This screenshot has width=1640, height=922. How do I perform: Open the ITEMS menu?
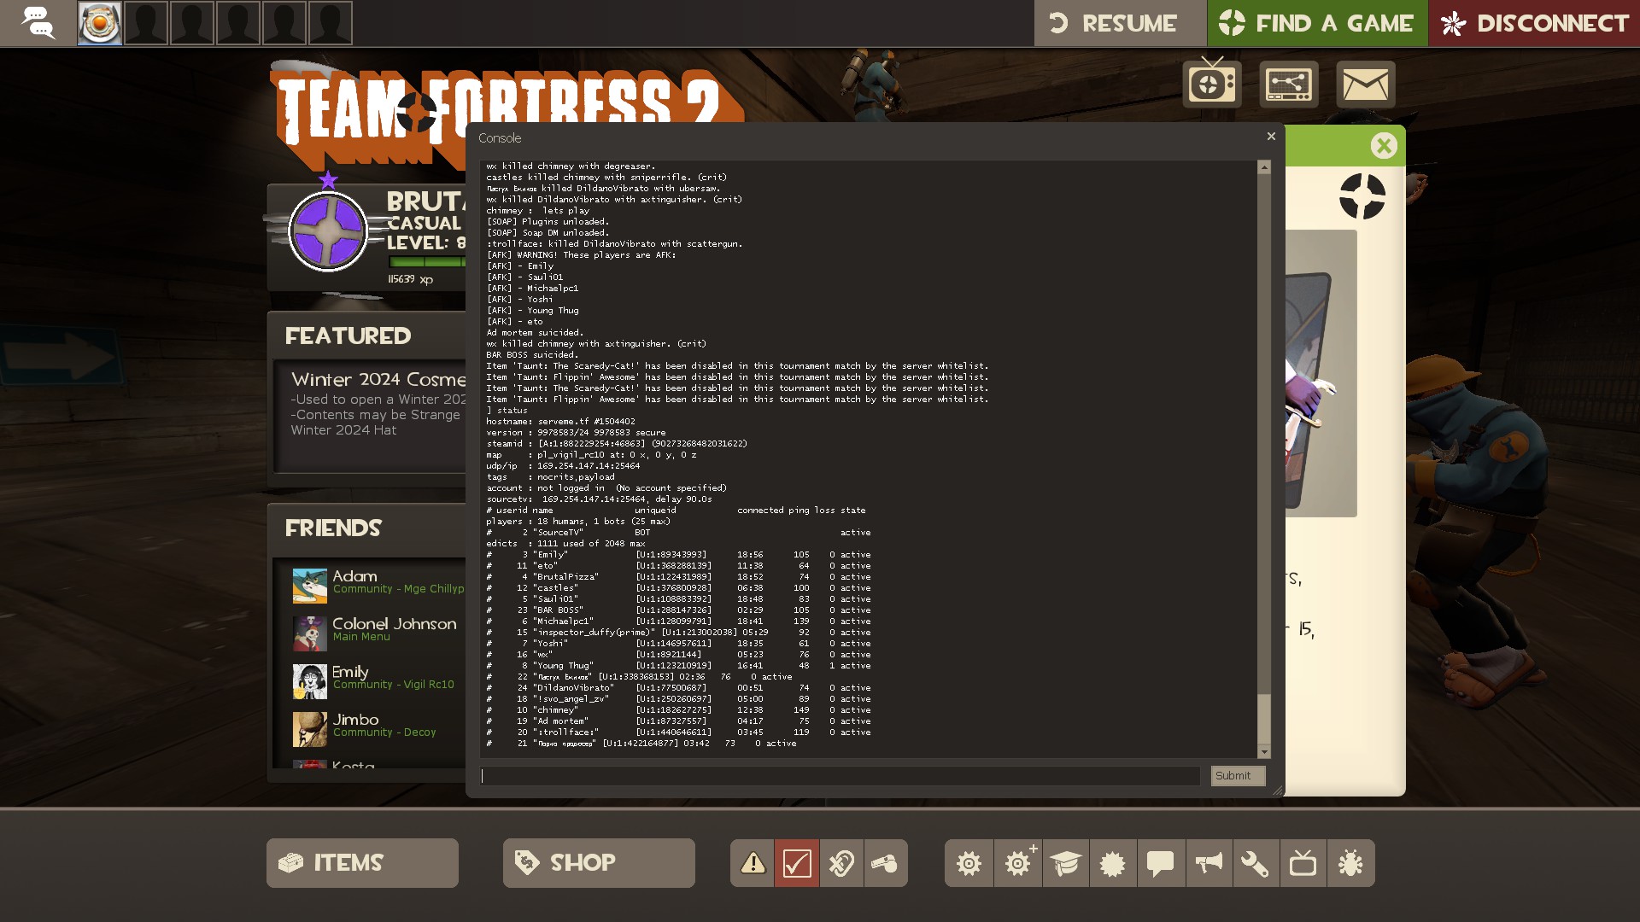362,863
